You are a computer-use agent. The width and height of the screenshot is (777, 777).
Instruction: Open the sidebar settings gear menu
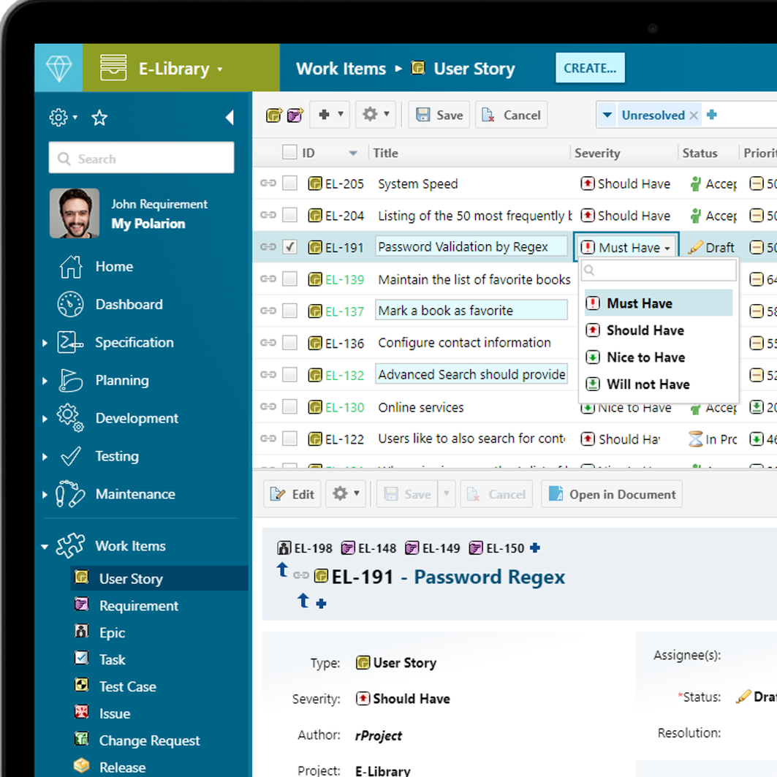pyautogui.click(x=63, y=118)
